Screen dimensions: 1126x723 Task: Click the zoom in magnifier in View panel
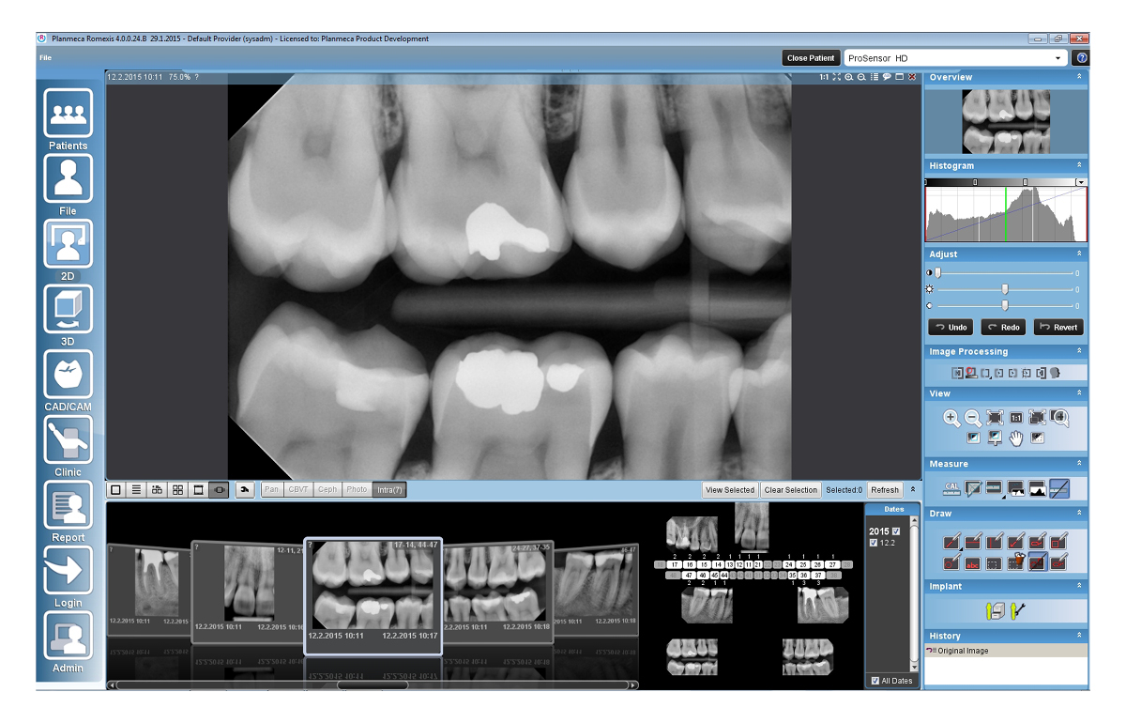pos(951,419)
